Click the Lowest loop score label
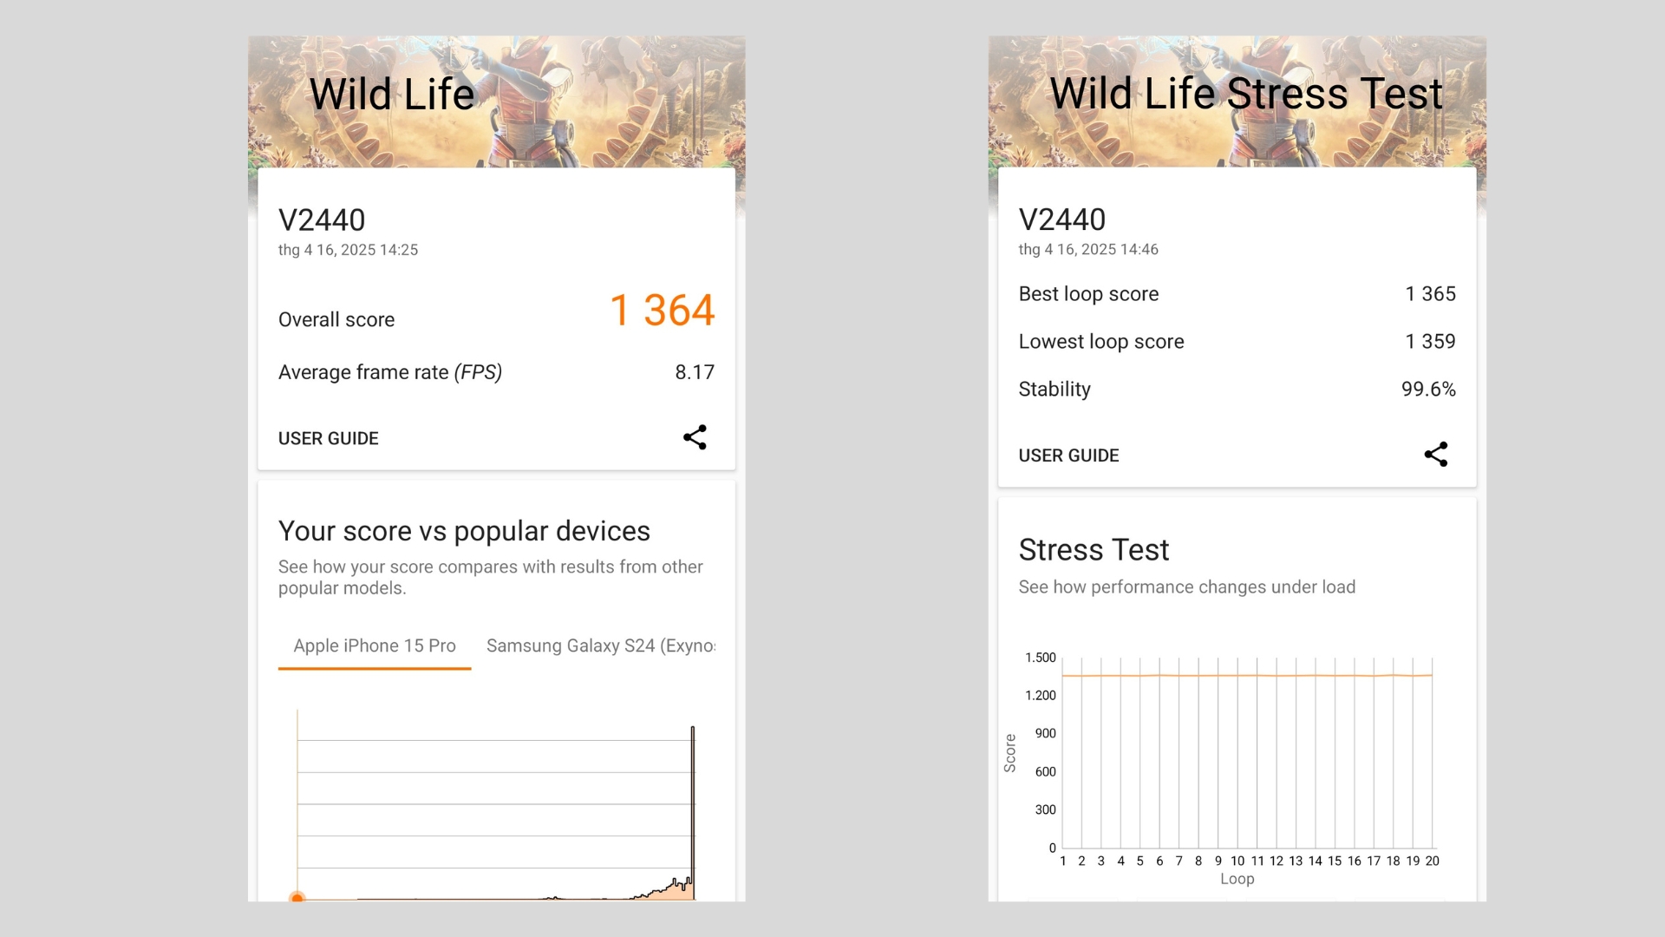 click(1101, 342)
